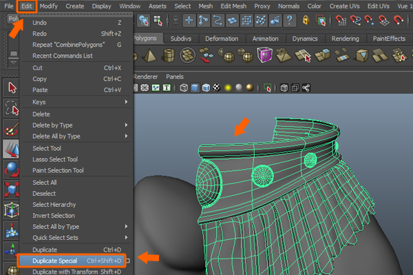Click the gray sphere shadows icon
This screenshot has width=413, height=275.
(x=239, y=87)
